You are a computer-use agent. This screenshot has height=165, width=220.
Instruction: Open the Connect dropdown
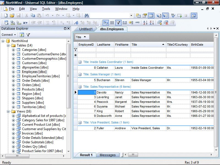point(9,35)
